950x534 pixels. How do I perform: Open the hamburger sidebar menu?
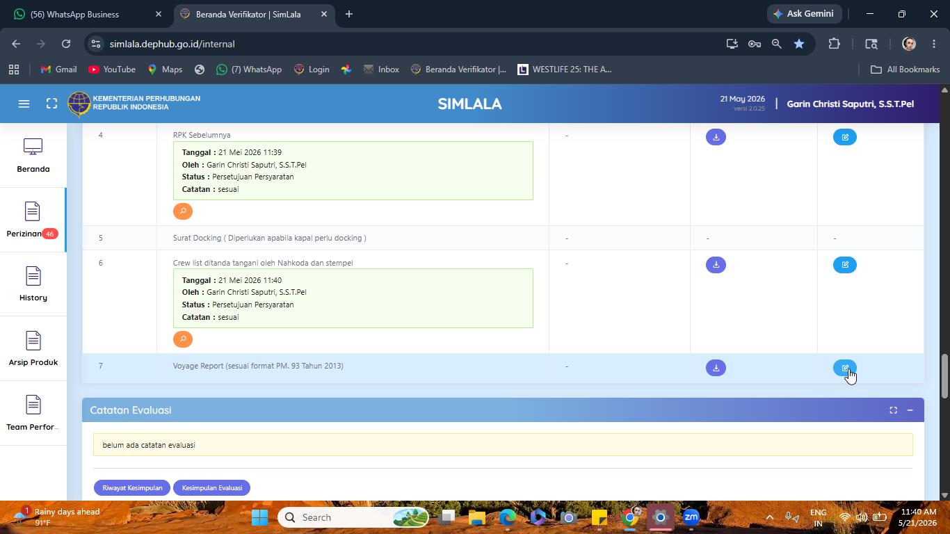click(24, 104)
